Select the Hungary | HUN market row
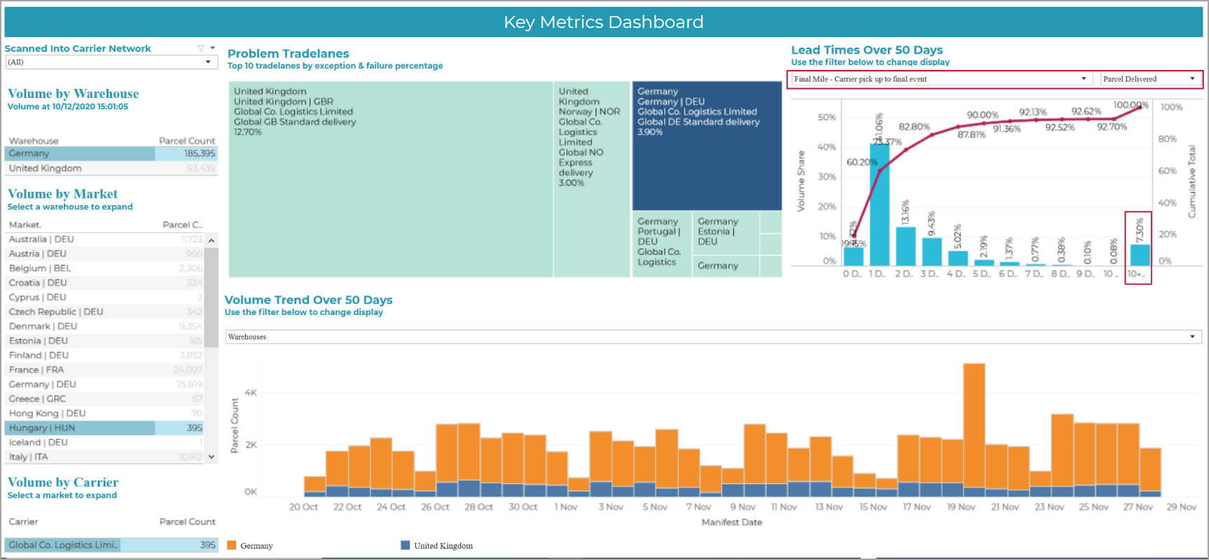The image size is (1209, 560). coord(105,428)
